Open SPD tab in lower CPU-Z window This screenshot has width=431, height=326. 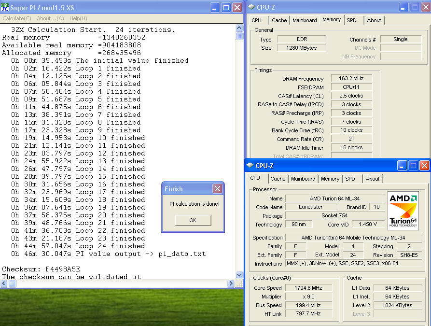coord(350,179)
